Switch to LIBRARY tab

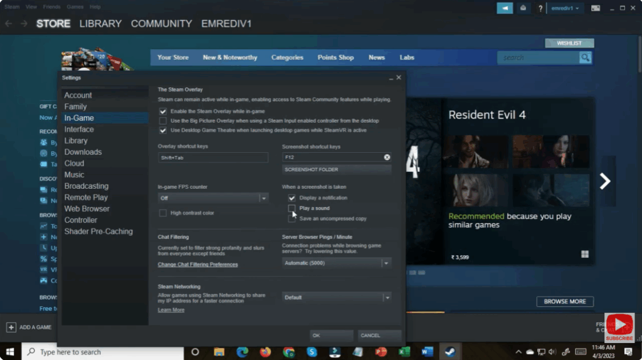point(100,24)
